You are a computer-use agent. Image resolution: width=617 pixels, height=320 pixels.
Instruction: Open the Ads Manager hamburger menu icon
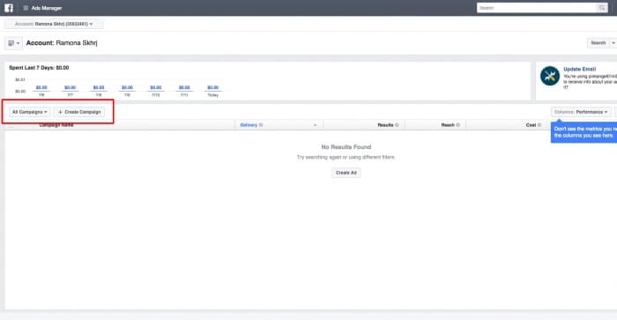[x=26, y=8]
